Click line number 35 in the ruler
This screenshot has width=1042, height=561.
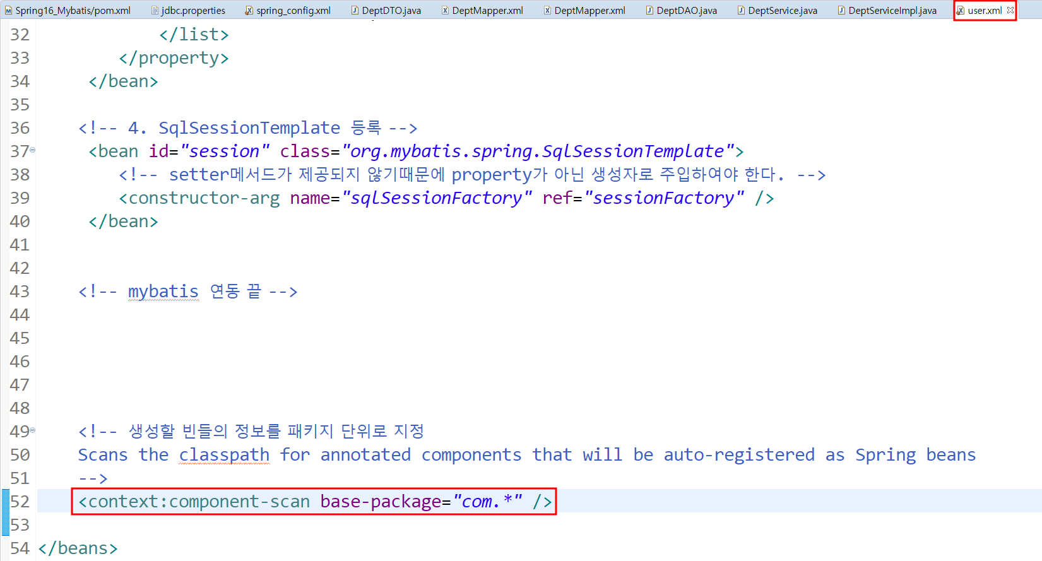[x=20, y=105]
